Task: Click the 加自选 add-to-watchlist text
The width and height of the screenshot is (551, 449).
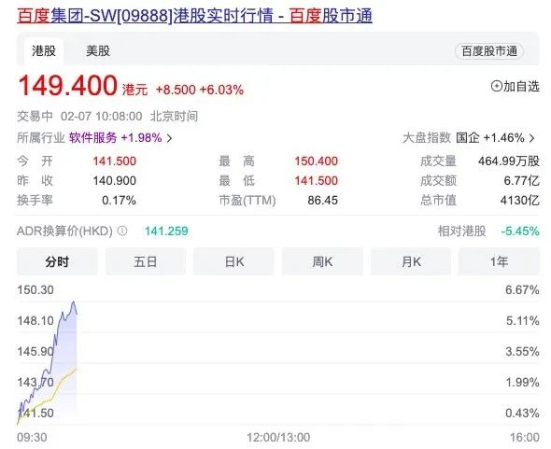Action: click(521, 86)
